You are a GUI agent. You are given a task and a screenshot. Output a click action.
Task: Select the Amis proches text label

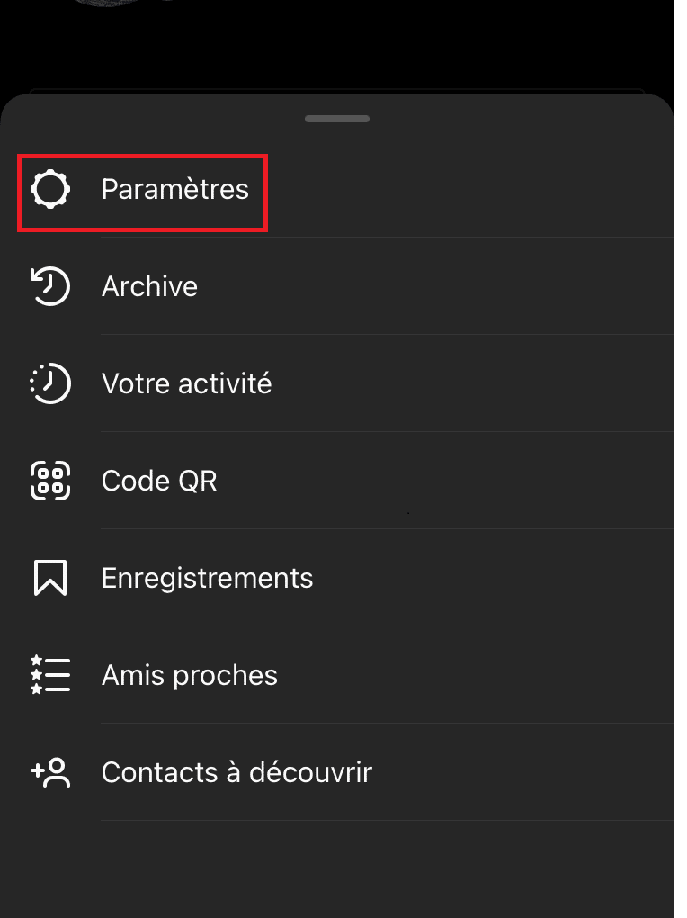click(190, 675)
